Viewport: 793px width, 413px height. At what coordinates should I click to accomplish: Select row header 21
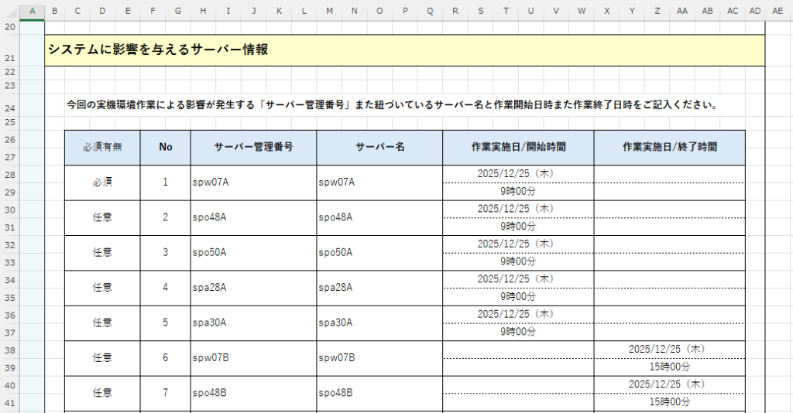pyautogui.click(x=9, y=58)
